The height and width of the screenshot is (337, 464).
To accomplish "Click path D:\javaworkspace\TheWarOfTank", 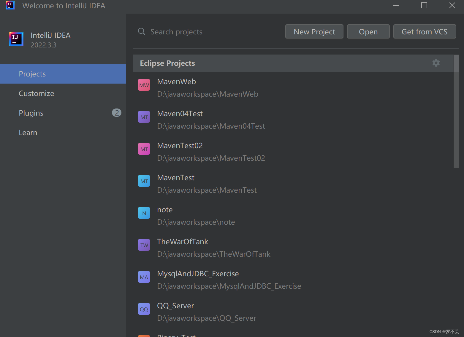I will (x=214, y=254).
